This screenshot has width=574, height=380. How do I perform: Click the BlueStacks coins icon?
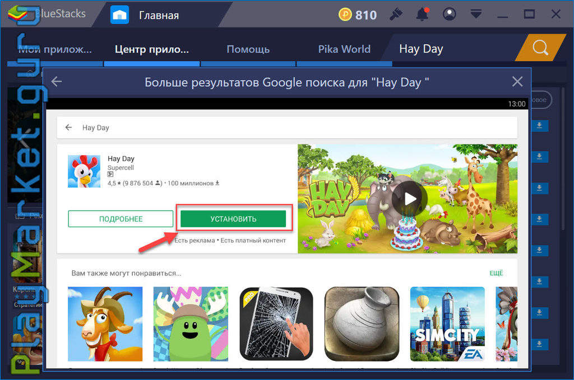345,15
